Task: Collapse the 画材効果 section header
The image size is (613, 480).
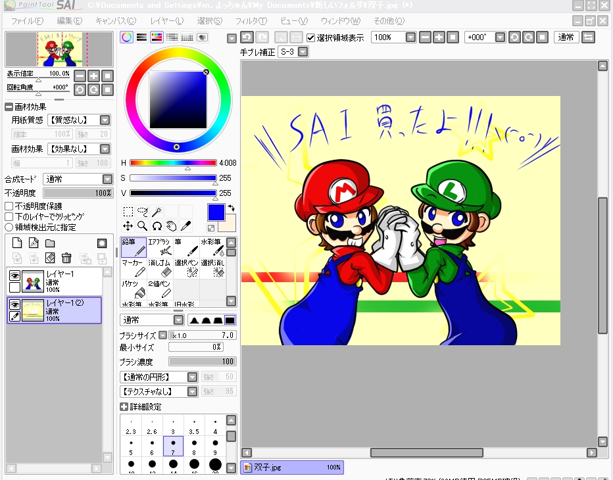Action: click(x=9, y=107)
